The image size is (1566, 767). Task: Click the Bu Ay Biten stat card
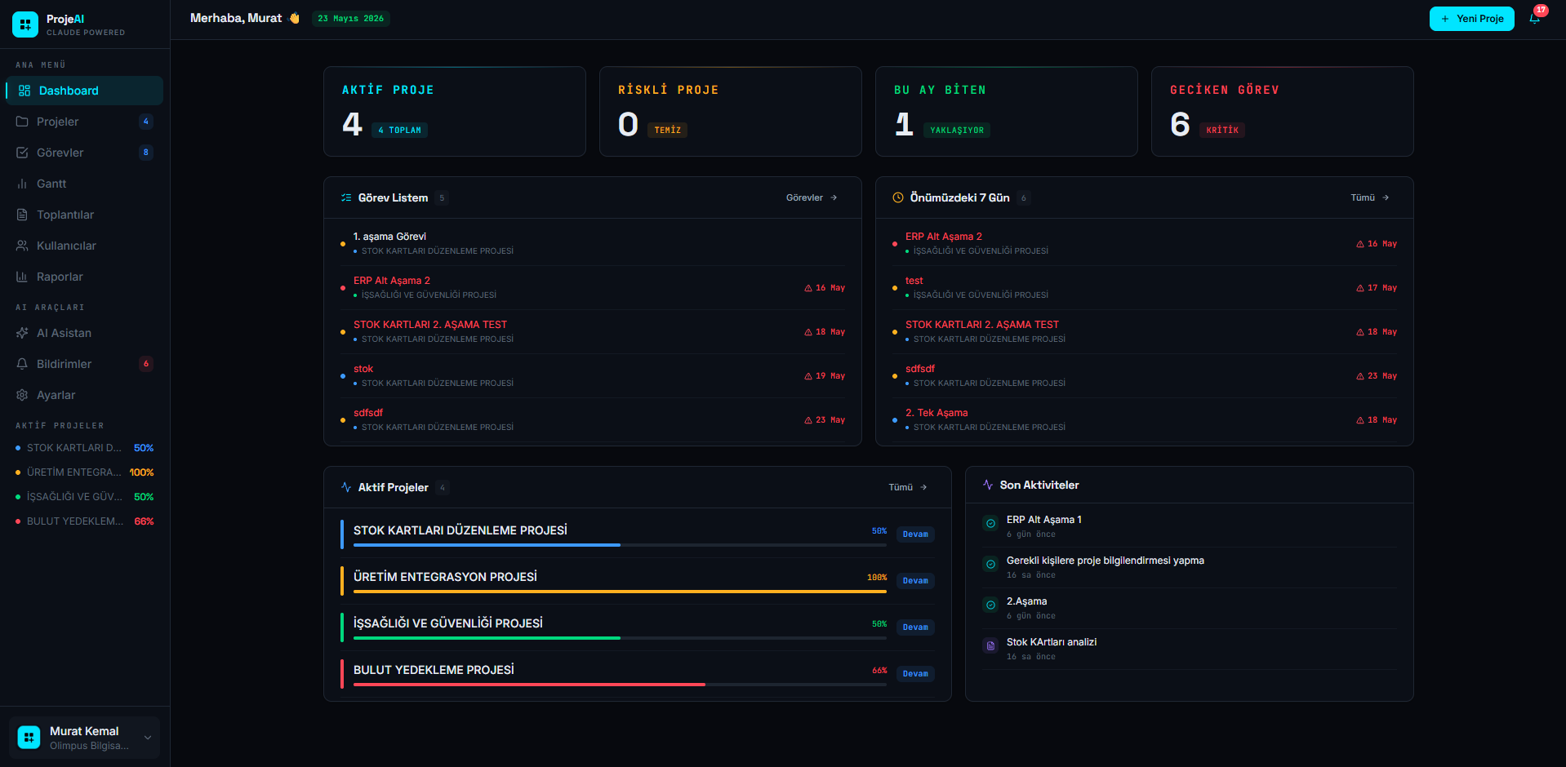tap(1007, 112)
